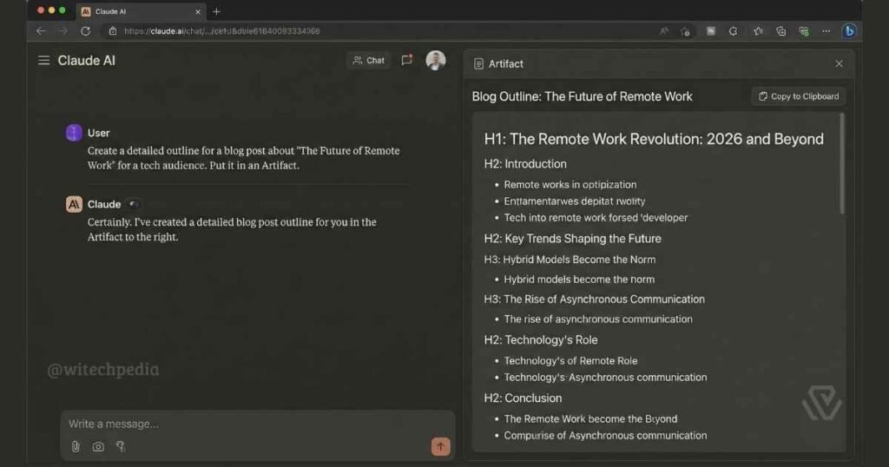Open the favorites star list icon
Screen dimensions: 889x467
coord(758,31)
